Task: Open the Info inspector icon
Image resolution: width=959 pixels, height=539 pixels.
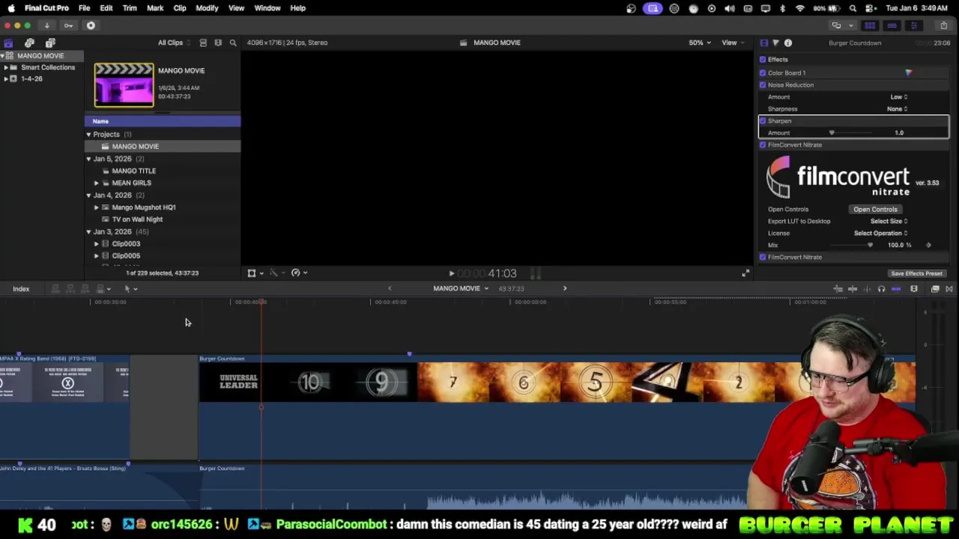Action: (788, 43)
